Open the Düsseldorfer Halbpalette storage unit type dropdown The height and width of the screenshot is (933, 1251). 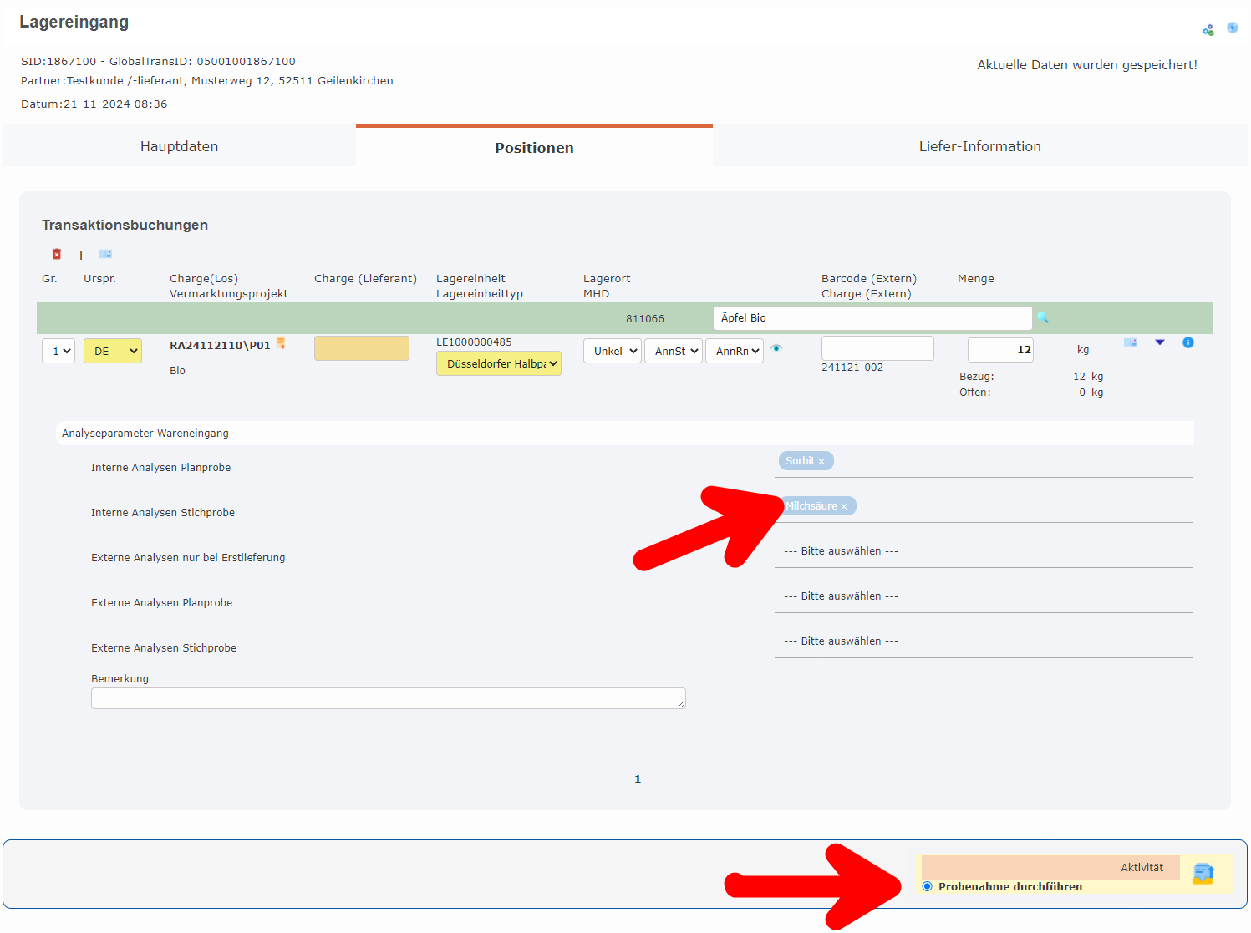(x=499, y=363)
